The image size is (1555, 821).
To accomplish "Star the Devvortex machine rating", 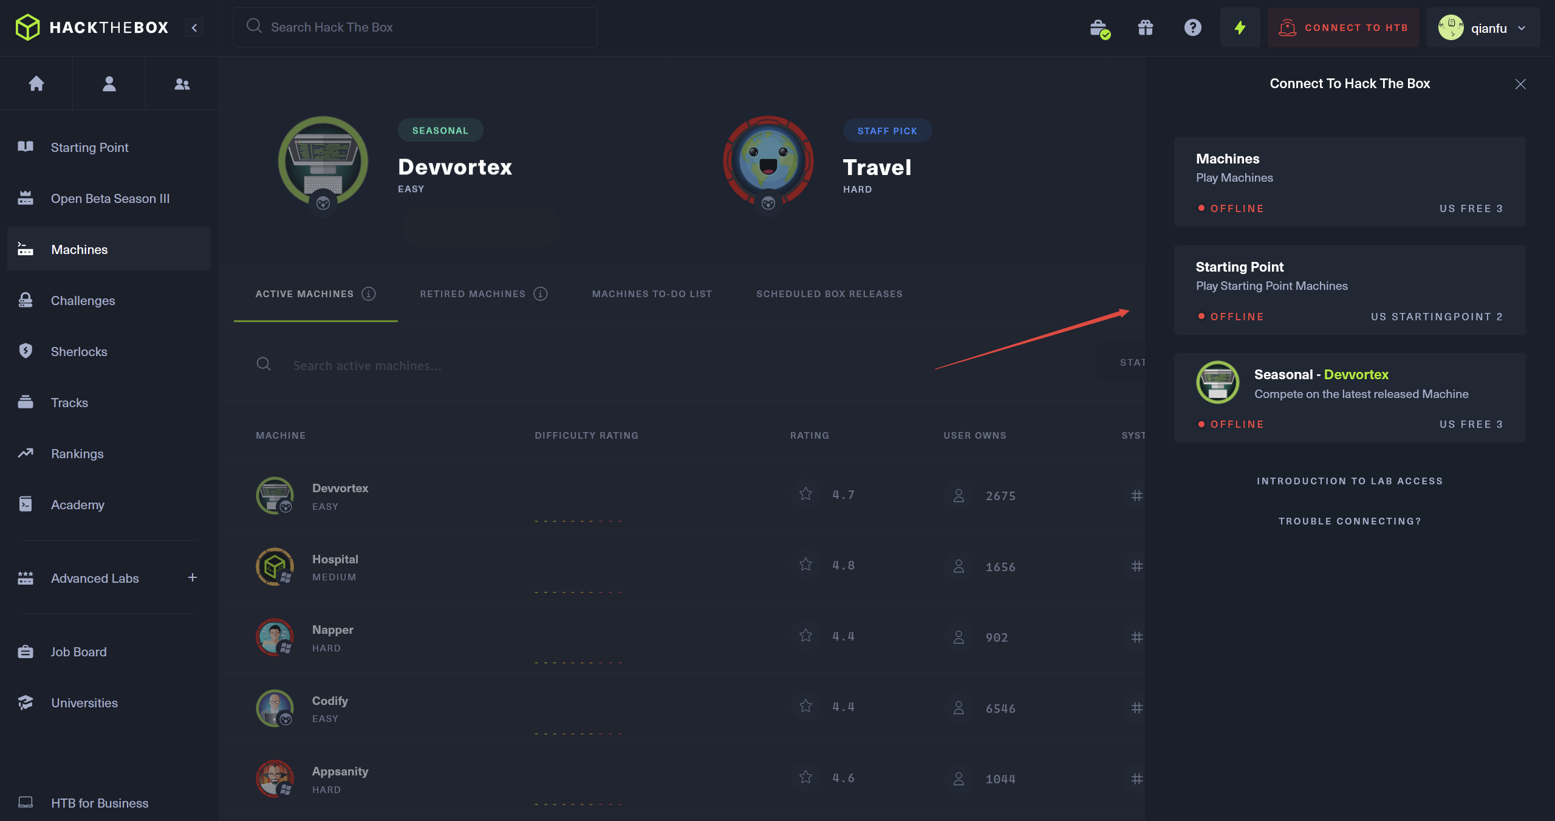I will (805, 494).
